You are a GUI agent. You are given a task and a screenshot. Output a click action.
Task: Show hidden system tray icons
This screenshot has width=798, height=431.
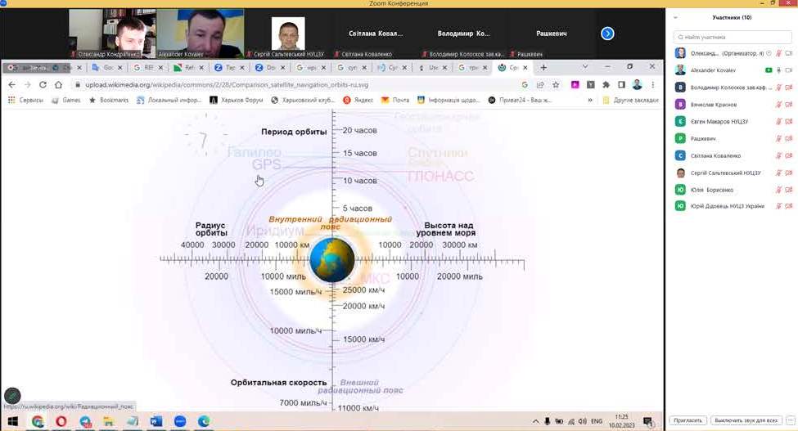(x=535, y=421)
